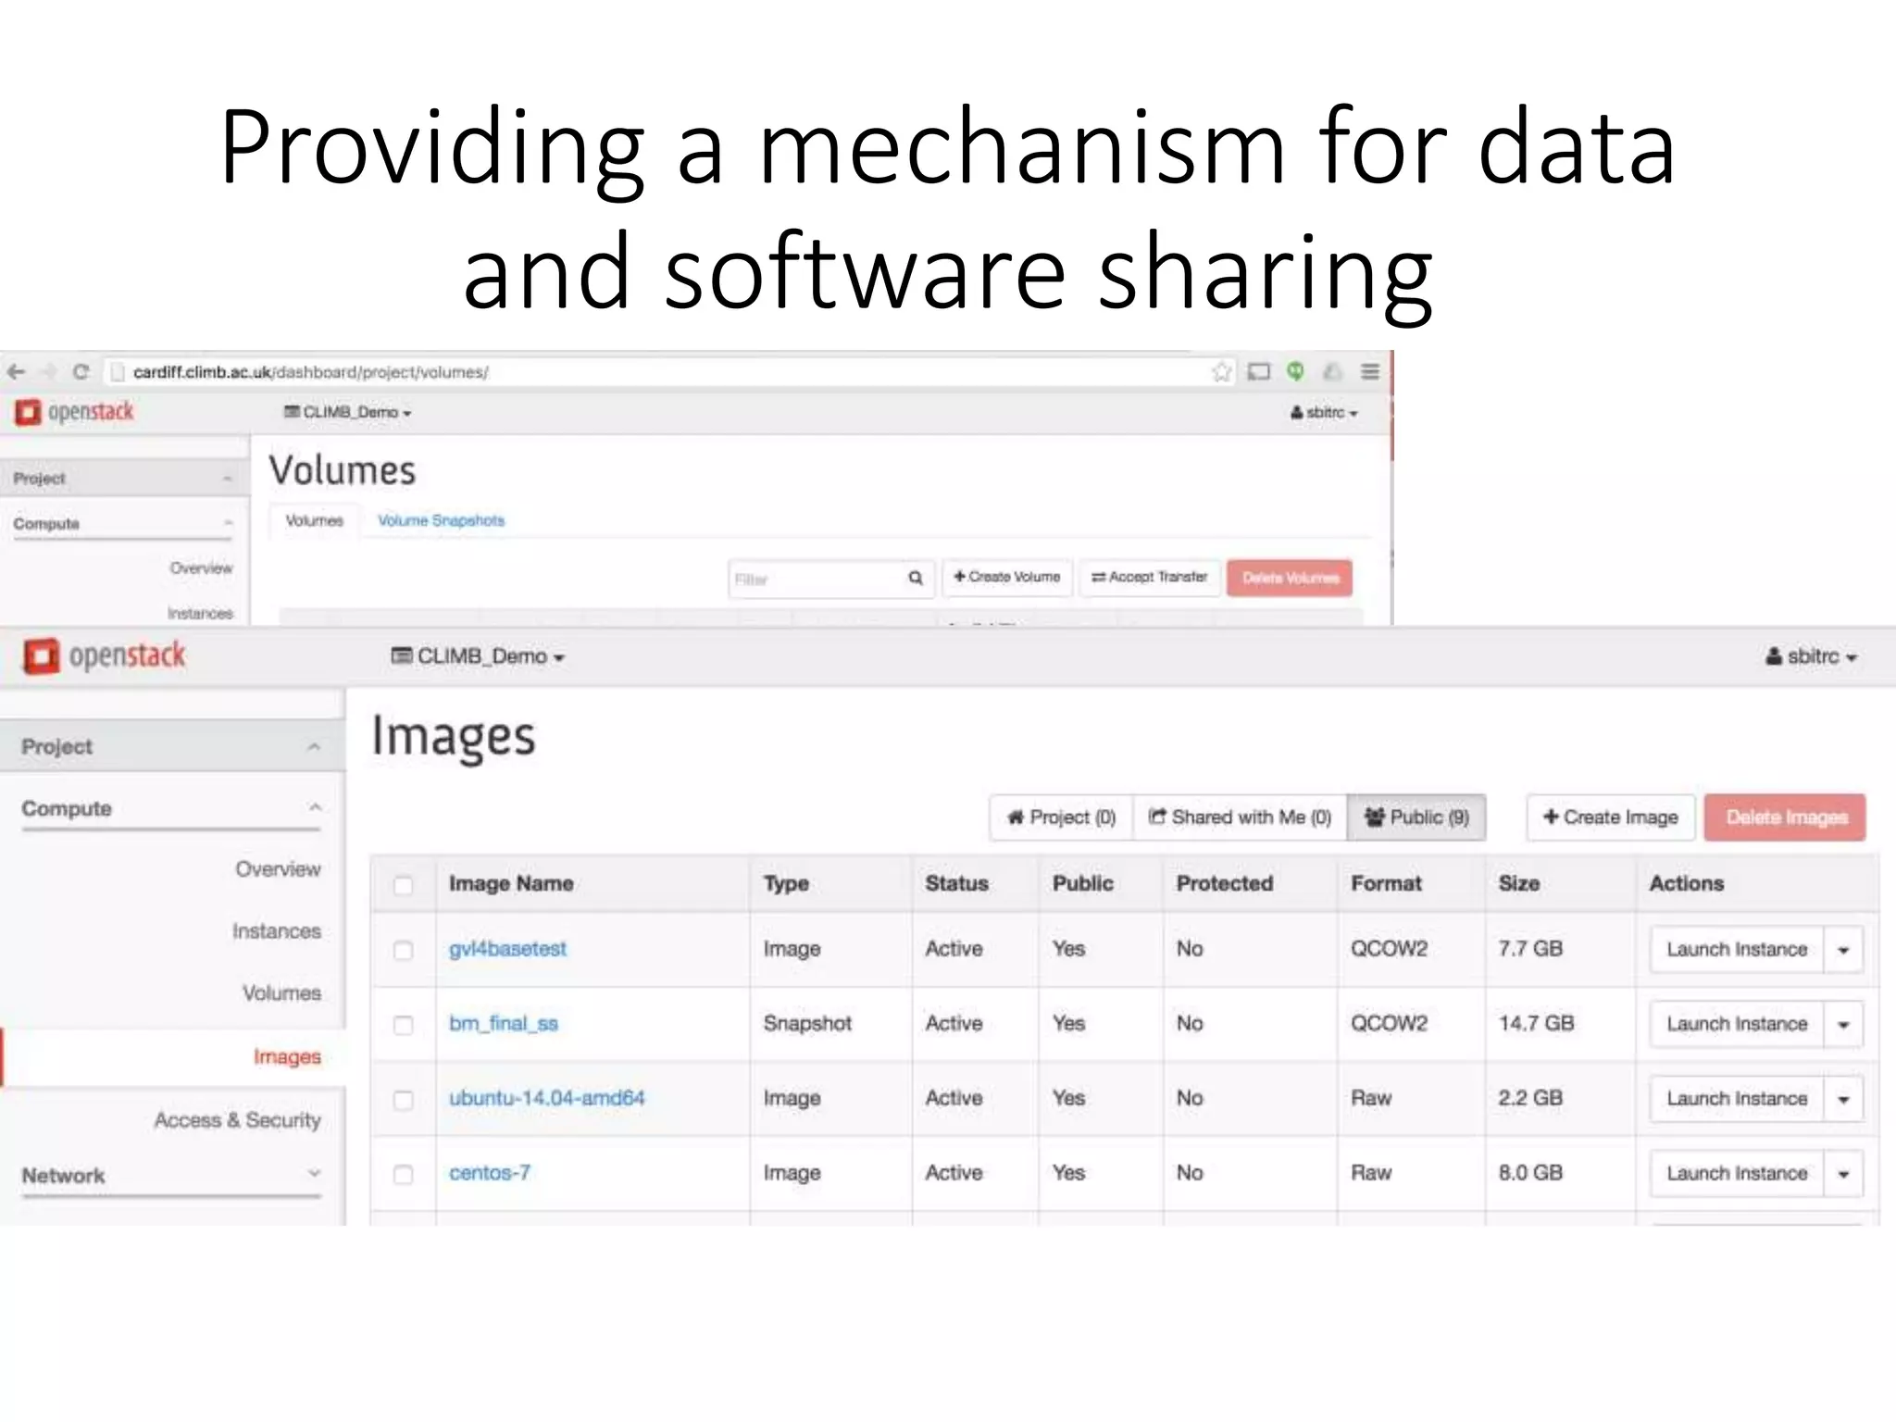Open the gvl4basetest image link

[507, 950]
